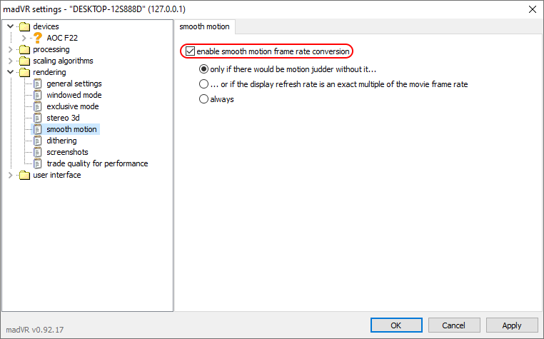The image size is (544, 339).
Task: Collapse the devices tree node
Action: (11, 26)
